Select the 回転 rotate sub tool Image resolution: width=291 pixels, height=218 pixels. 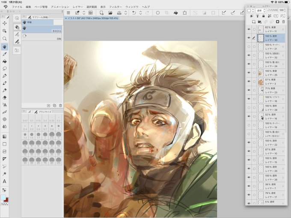point(42,37)
